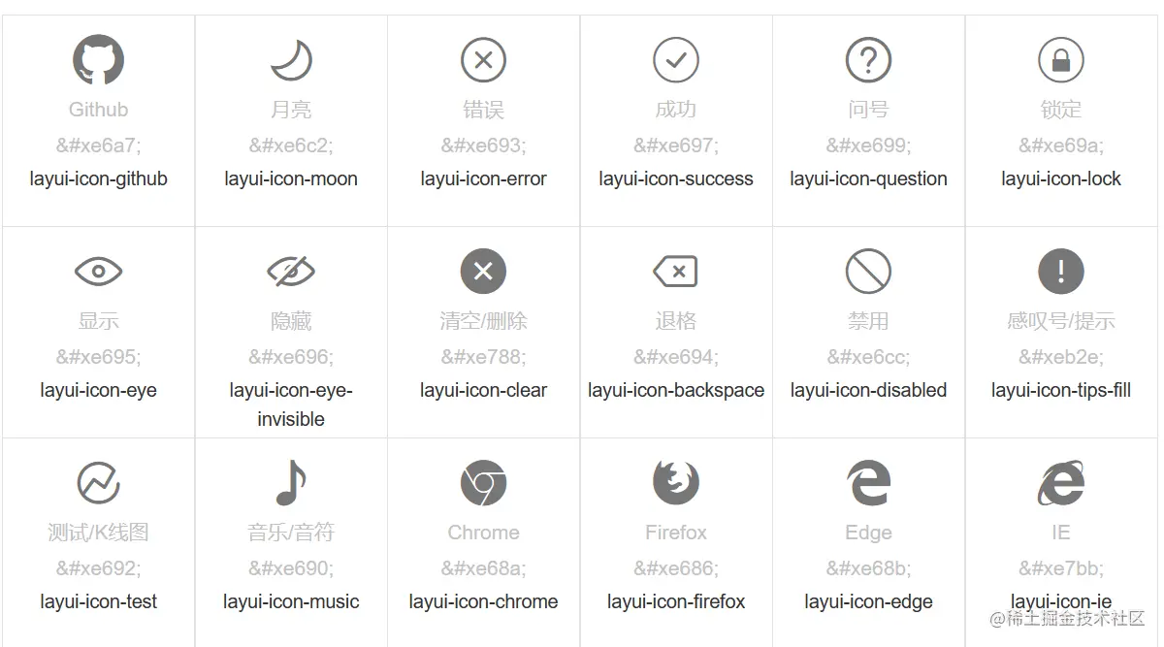Click the K-line test chart icon
Image resolution: width=1164 pixels, height=647 pixels.
point(98,483)
